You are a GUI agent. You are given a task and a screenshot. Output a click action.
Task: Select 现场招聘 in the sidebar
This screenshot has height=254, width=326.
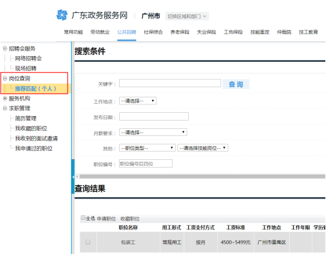[26, 68]
